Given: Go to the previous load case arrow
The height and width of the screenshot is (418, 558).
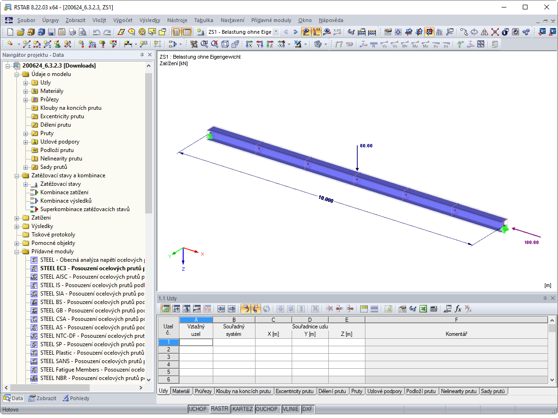Looking at the screenshot, I should click(286, 32).
